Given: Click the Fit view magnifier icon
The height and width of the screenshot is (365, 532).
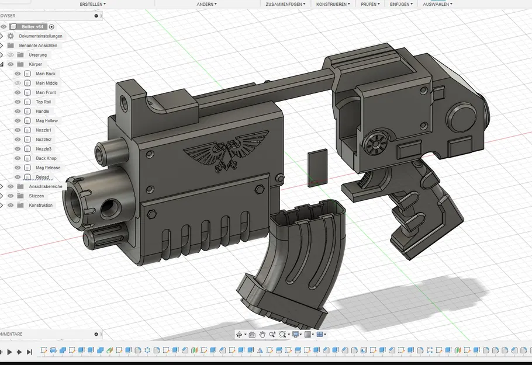Looking at the screenshot, I should [x=282, y=334].
